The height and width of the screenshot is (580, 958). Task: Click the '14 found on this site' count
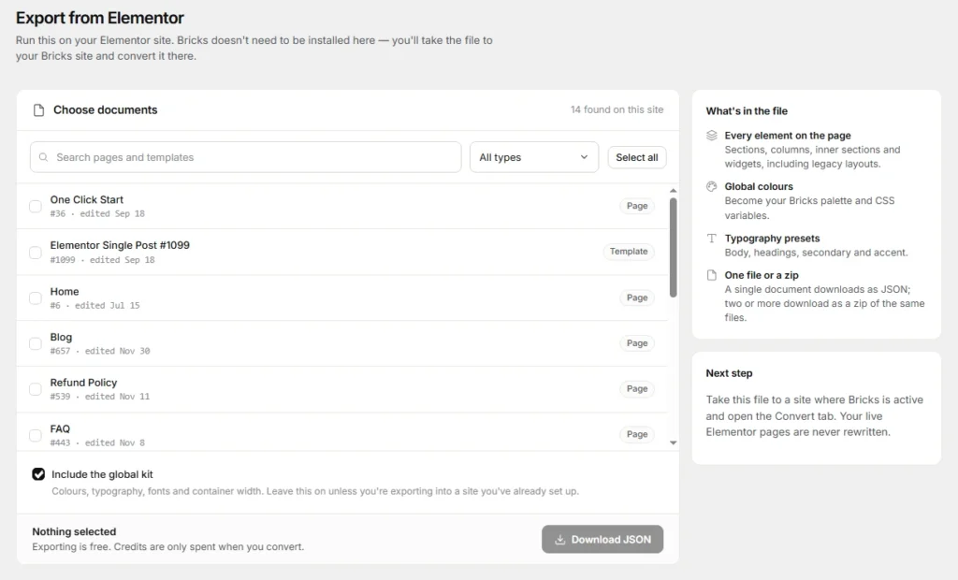[617, 109]
